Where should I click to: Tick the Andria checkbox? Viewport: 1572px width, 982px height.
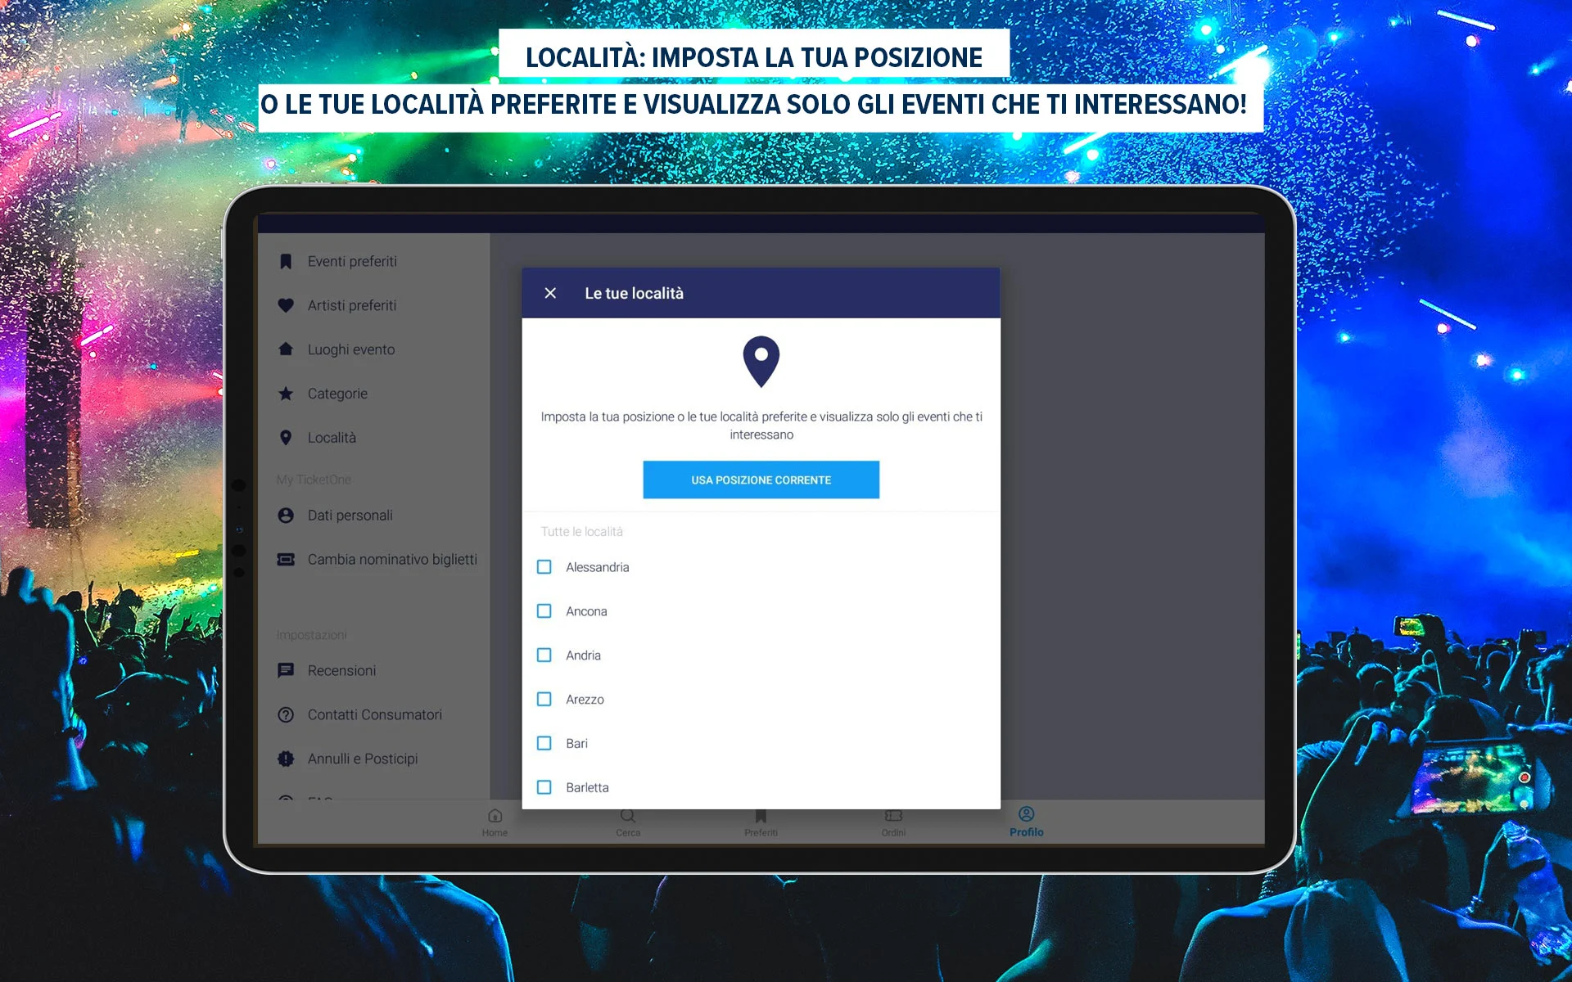pyautogui.click(x=544, y=655)
